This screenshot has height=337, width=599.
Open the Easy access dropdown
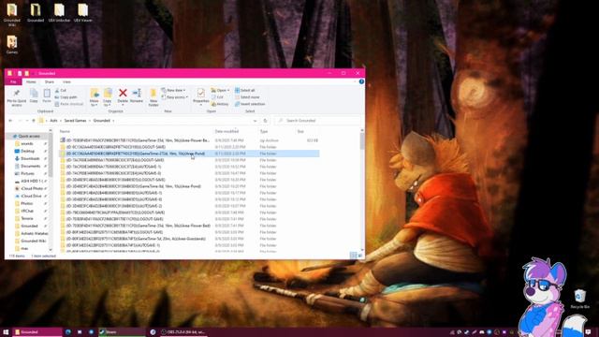tap(175, 97)
